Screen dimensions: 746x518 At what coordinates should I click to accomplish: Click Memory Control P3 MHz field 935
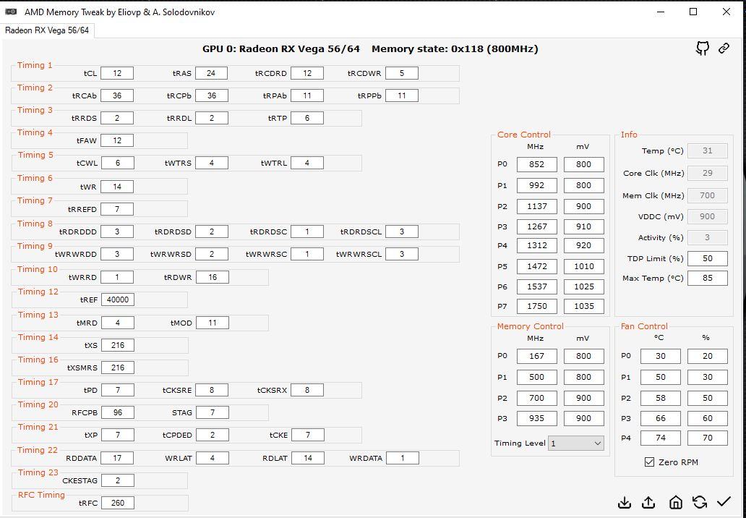tap(536, 418)
